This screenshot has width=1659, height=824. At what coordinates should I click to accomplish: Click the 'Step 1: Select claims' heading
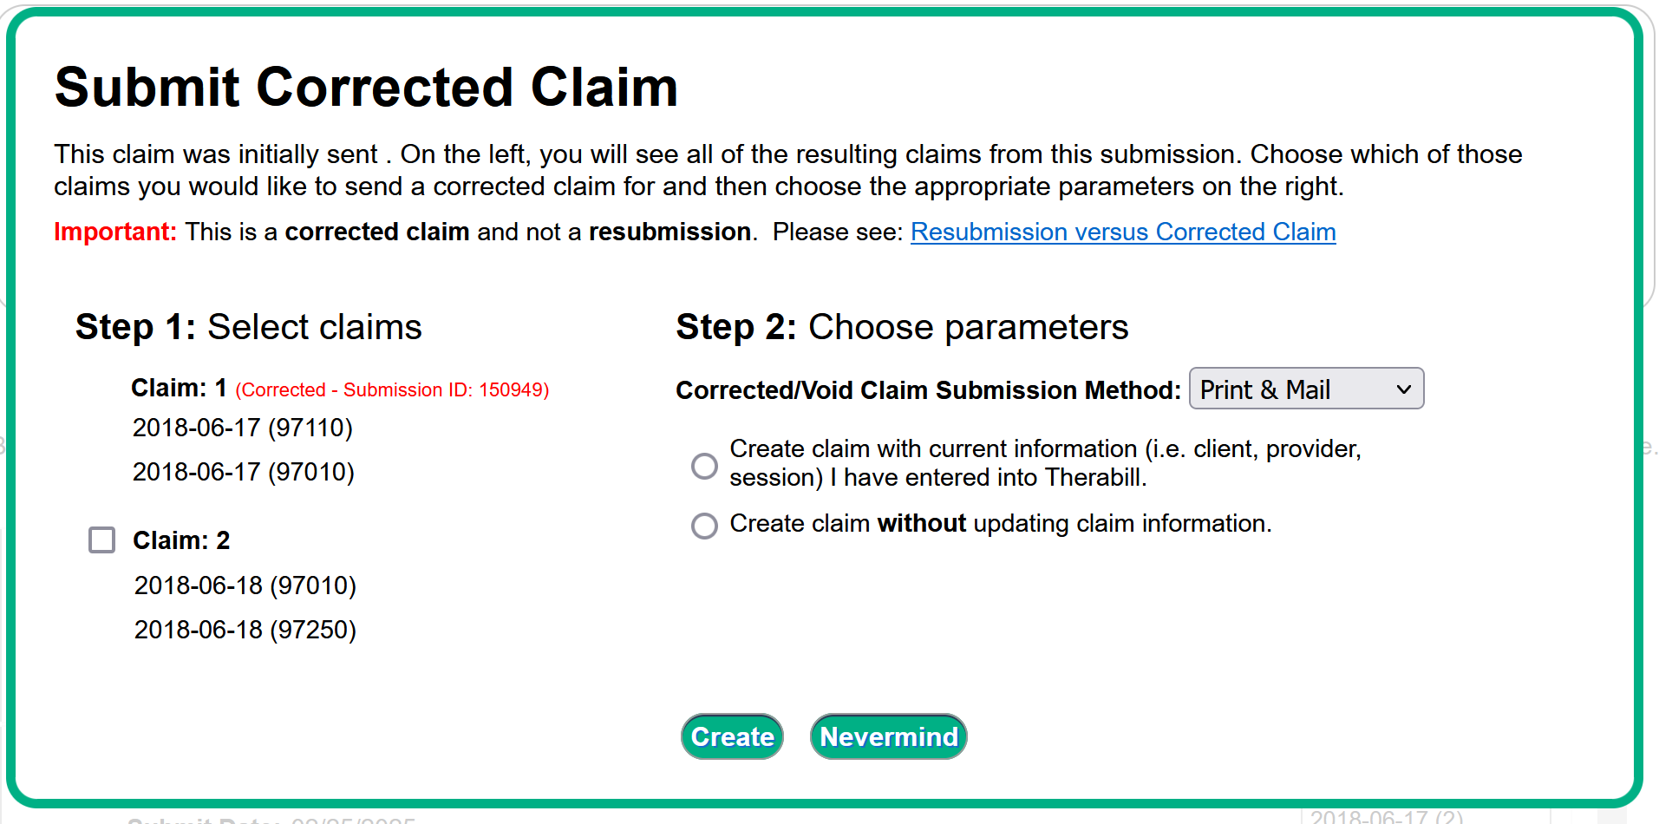coord(248,327)
